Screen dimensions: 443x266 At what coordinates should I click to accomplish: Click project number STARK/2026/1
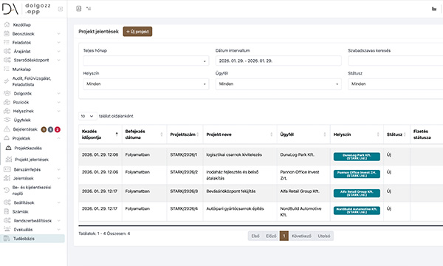click(x=184, y=154)
